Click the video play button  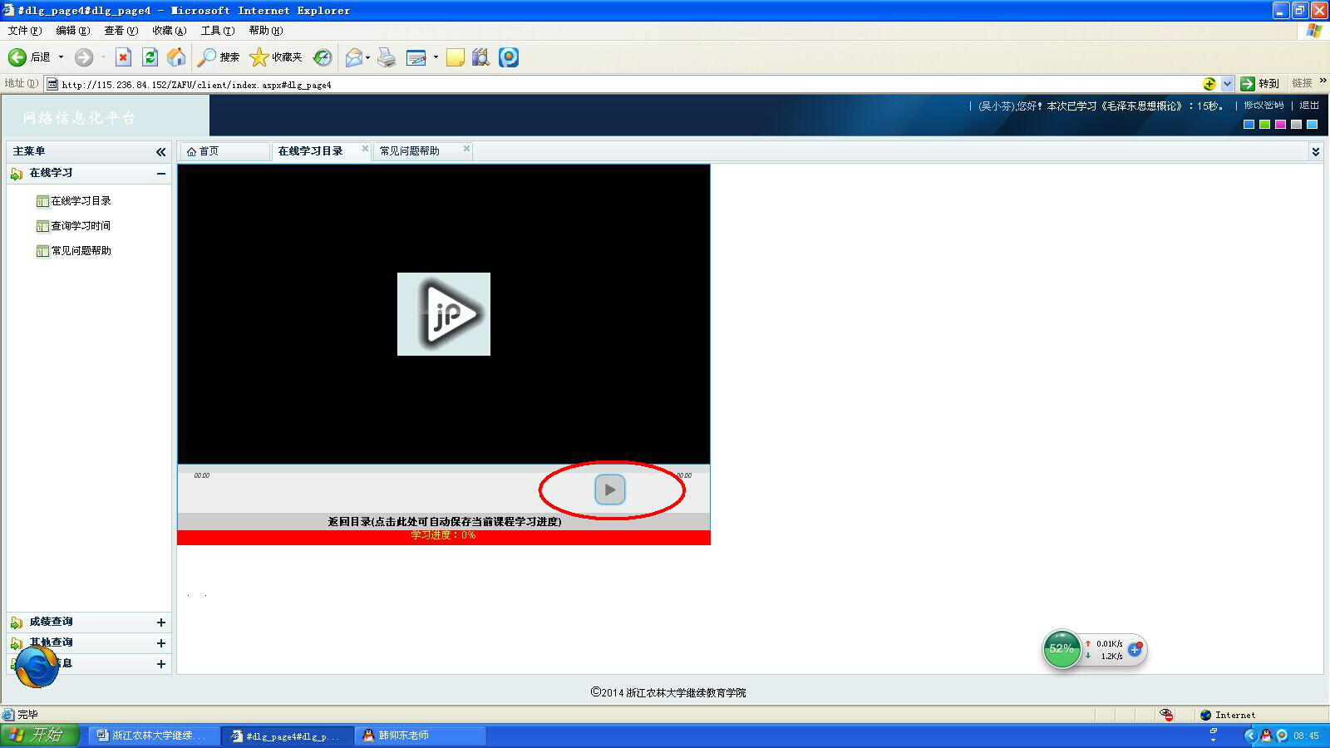(609, 490)
